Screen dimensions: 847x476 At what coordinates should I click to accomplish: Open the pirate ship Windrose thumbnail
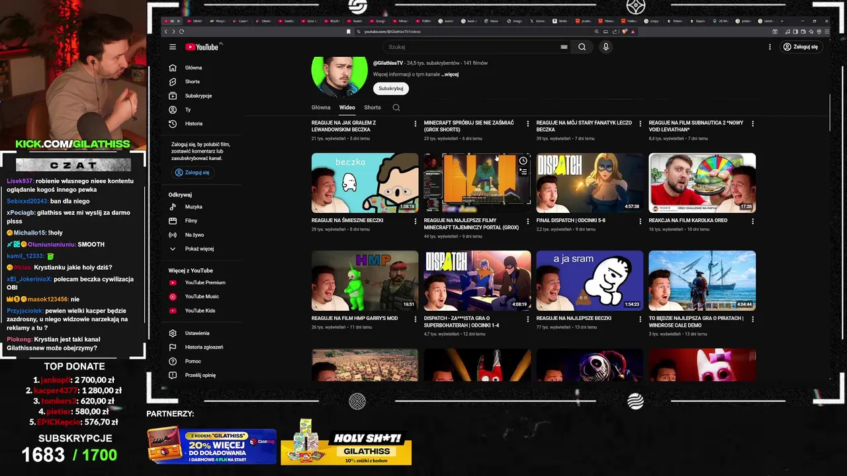(x=702, y=280)
